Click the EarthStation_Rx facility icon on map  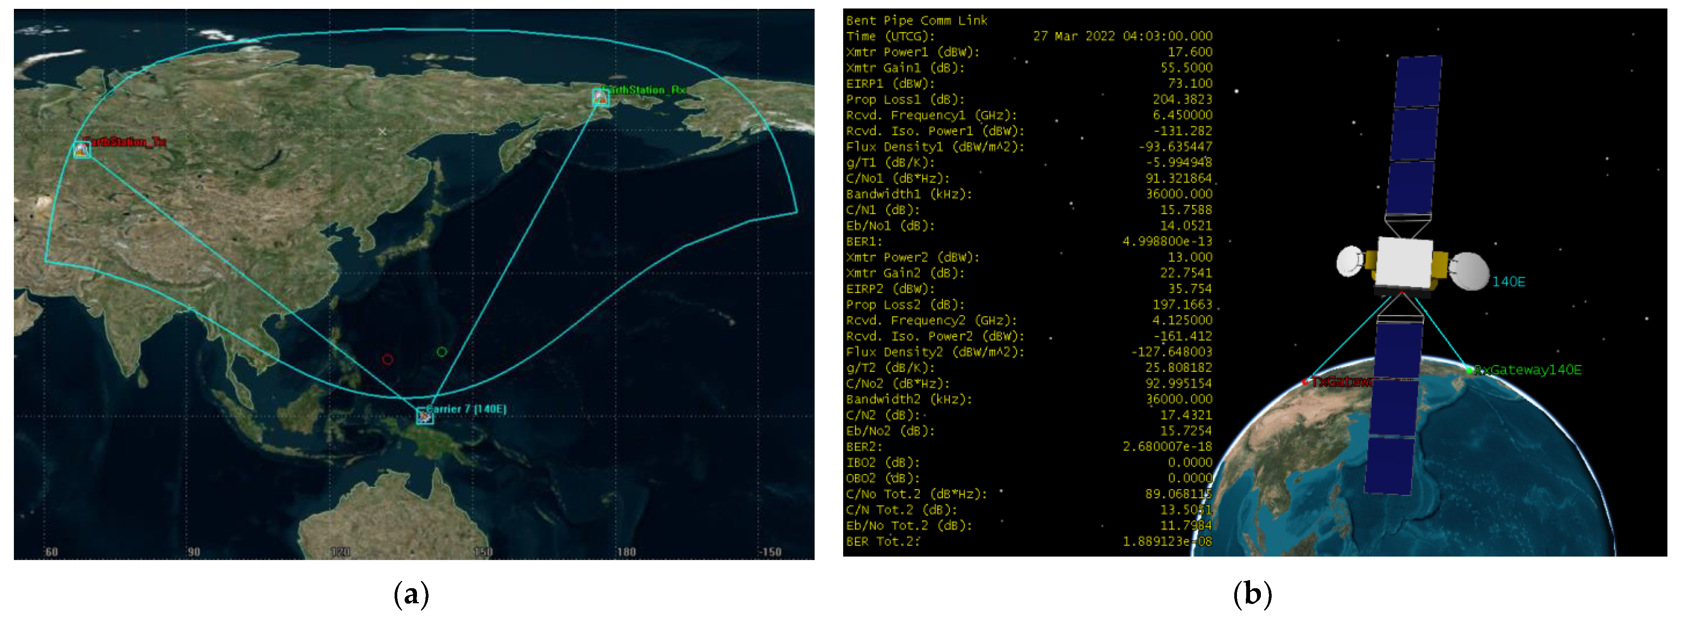tap(600, 98)
